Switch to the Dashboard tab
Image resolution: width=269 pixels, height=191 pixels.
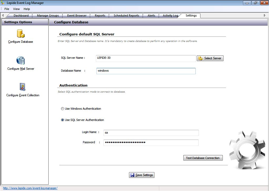(21, 15)
